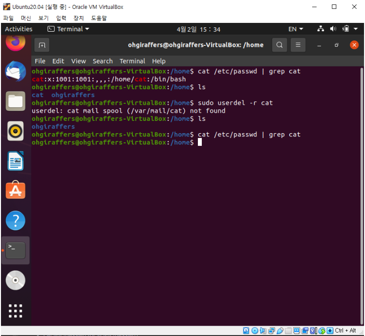Expand the system menu arrow in top bar
The image size is (365, 336).
(356, 29)
